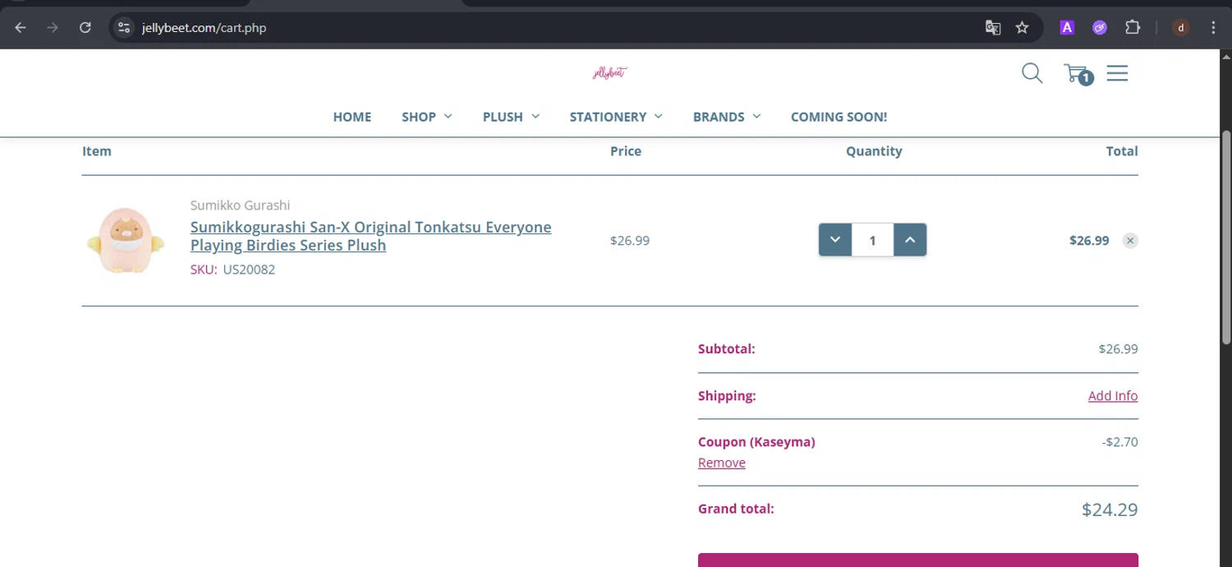Click the Tonkatsu plush thumbnail image
This screenshot has height=567, width=1232.
(x=126, y=241)
